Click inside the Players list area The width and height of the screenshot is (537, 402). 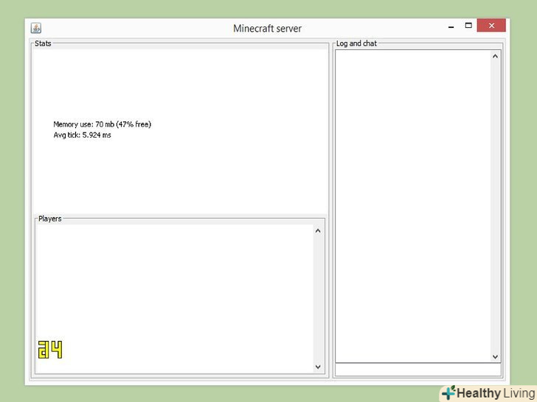tap(174, 299)
